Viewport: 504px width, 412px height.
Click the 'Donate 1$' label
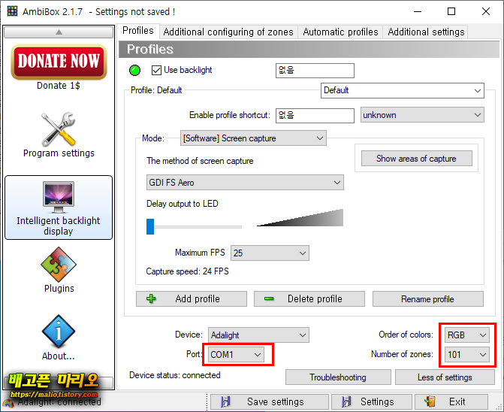pyautogui.click(x=59, y=86)
